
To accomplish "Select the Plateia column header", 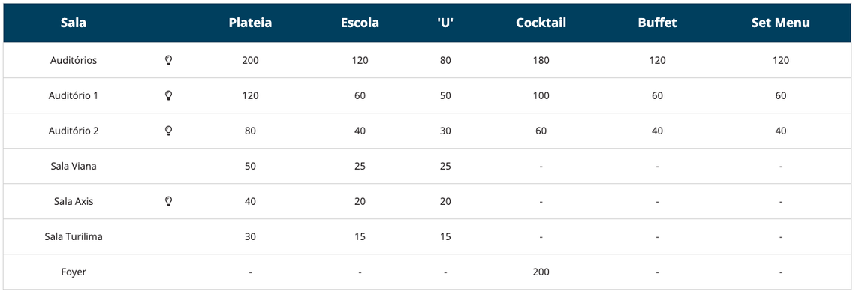I will [251, 23].
